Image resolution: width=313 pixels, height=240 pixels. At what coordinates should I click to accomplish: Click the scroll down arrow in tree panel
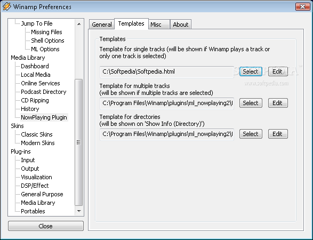(x=79, y=211)
